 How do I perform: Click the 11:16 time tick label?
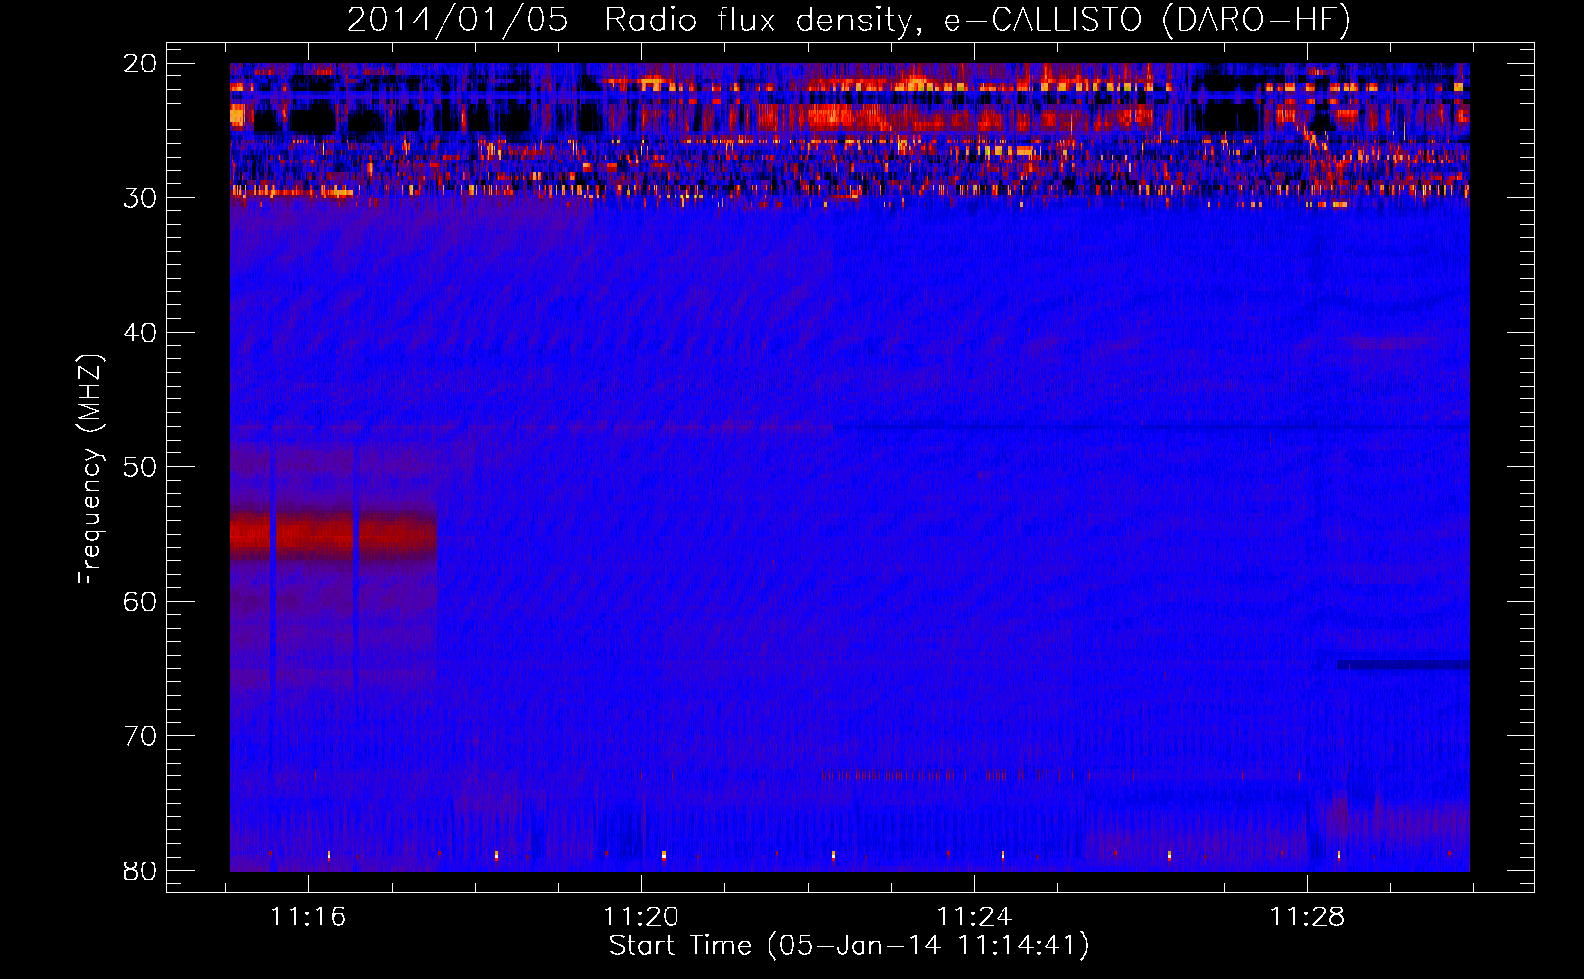308,917
